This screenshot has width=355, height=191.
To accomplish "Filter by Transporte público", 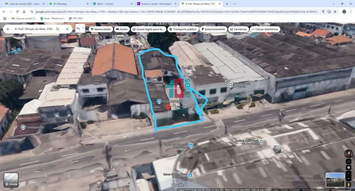I will tap(183, 29).
